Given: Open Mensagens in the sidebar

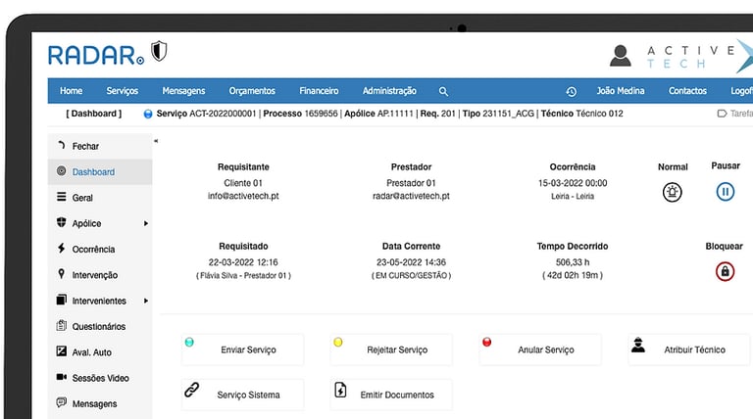Looking at the screenshot, I should pos(100,403).
